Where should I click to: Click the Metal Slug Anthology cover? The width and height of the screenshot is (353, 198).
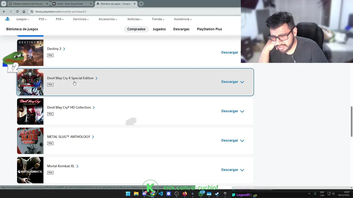pos(30,141)
